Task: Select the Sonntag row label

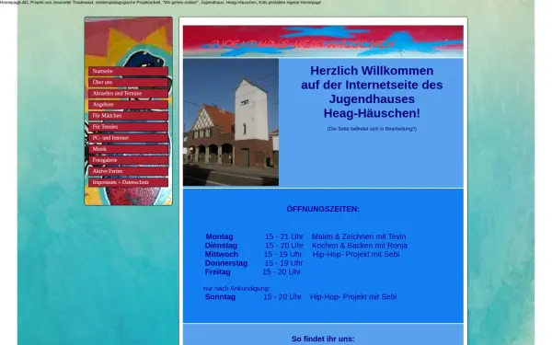Action: coord(220,297)
